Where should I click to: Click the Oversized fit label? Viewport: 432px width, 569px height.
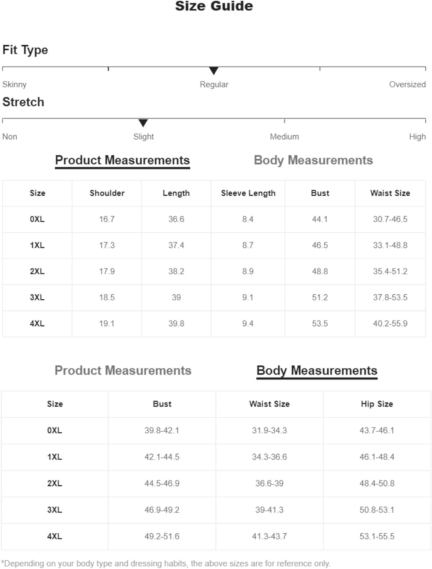pyautogui.click(x=407, y=84)
